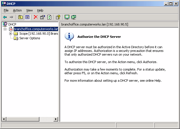The height and width of the screenshot is (129, 180).
Task: Click the single monitor toolbar icon
Action: click(67, 17)
